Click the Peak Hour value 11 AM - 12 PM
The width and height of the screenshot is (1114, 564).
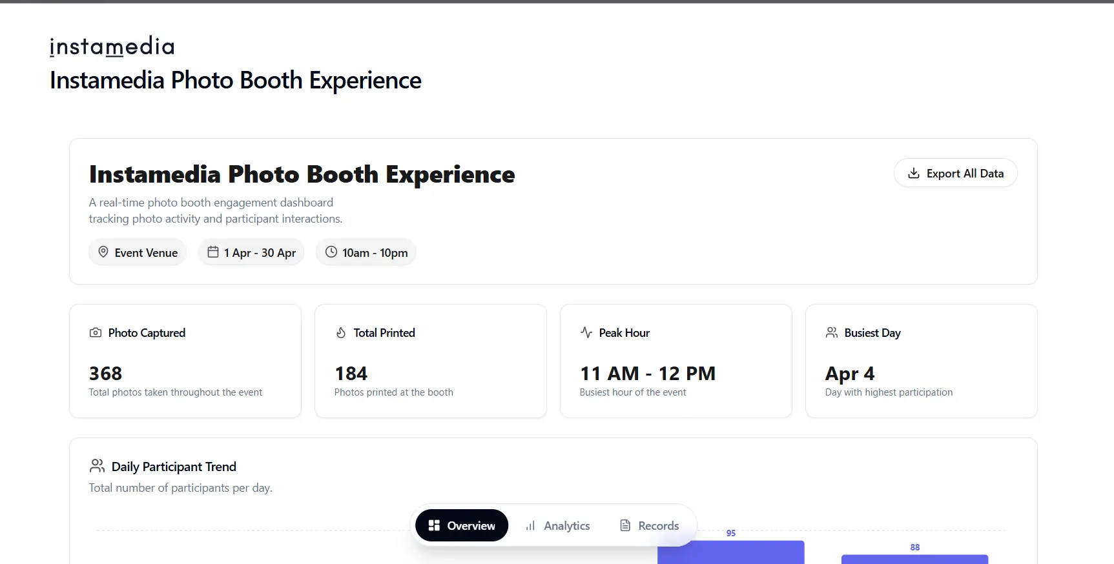click(x=648, y=374)
